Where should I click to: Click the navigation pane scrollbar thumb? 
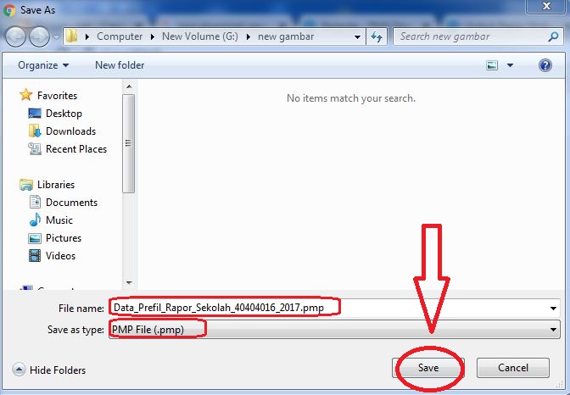coord(129,143)
